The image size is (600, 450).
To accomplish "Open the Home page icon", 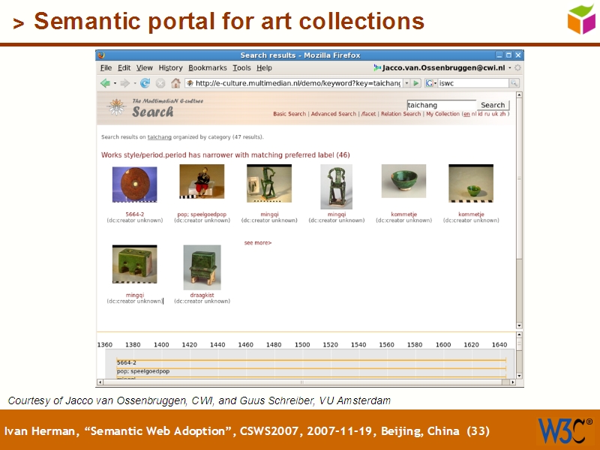I will [176, 82].
